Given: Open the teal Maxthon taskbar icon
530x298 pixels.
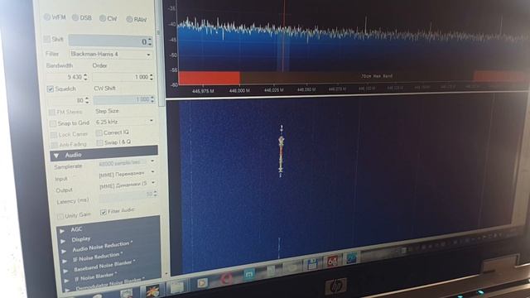Looking at the screenshot, I should [x=249, y=274].
